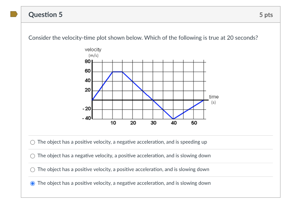The image size is (296, 210).
Task: Click the bookmark flag icon beside Question 5
Action: coord(14,14)
